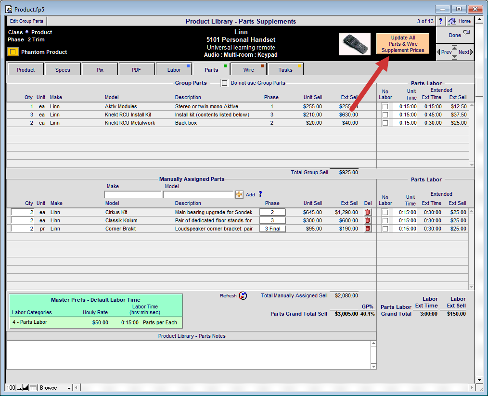
Task: Open the Phase field for Classik Kolum
Action: (x=272, y=220)
